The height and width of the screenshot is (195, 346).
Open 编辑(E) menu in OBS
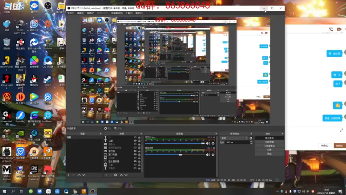click(80, 13)
